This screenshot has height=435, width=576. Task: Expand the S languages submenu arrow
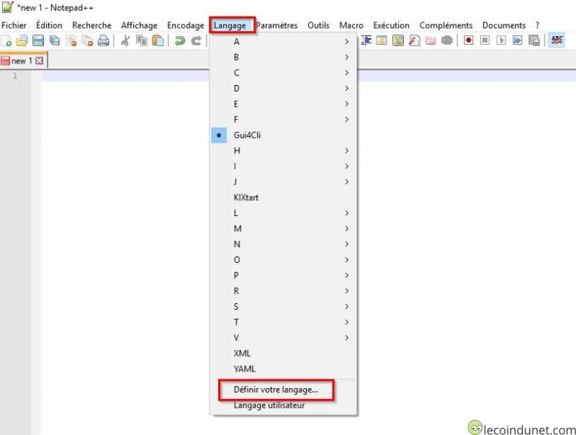pos(346,306)
